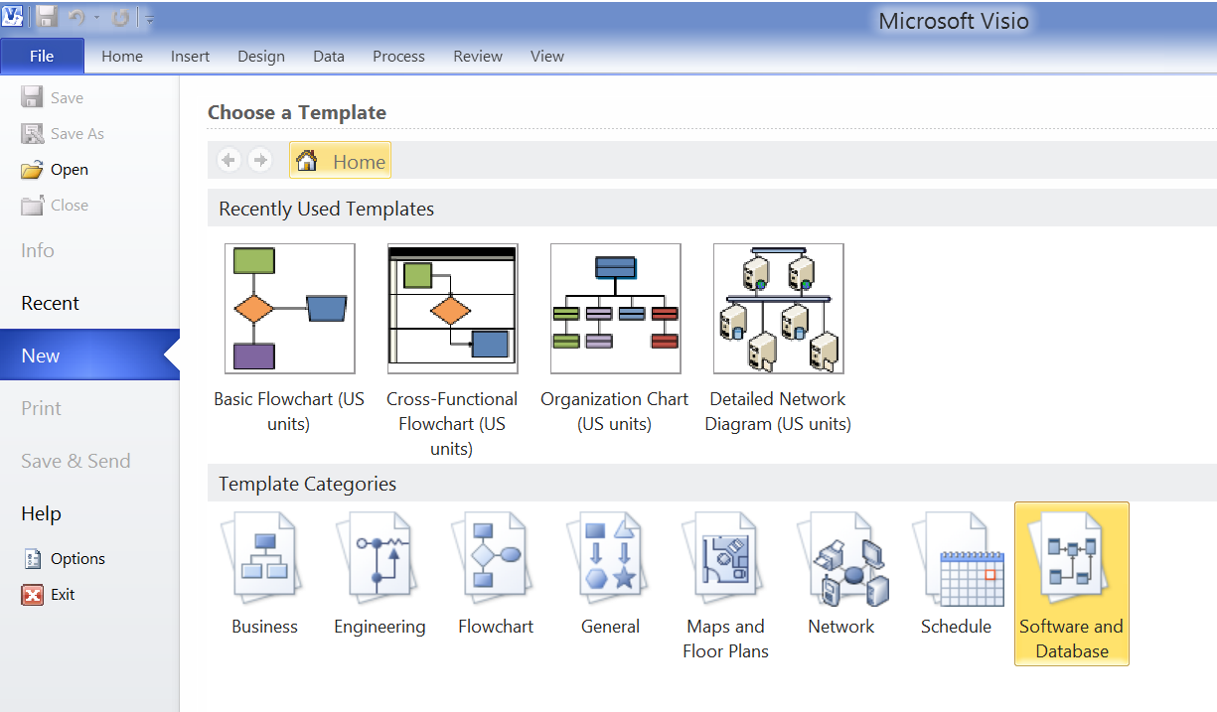Open the Business template category
The width and height of the screenshot is (1217, 712).
264,574
